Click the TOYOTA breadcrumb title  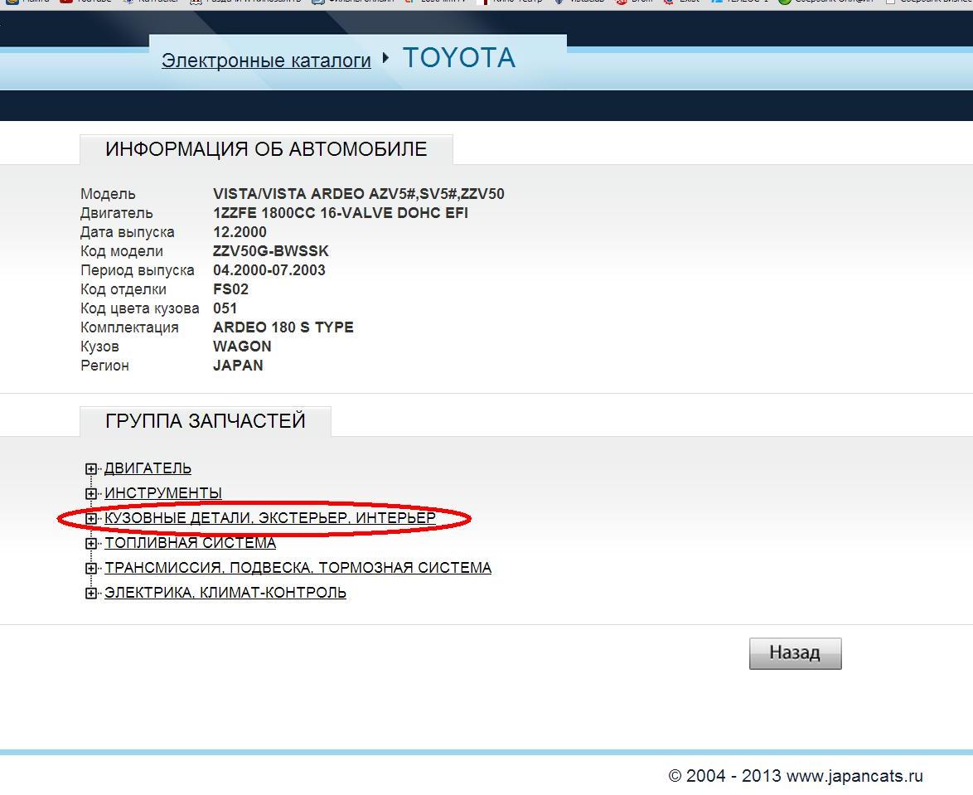[x=458, y=58]
